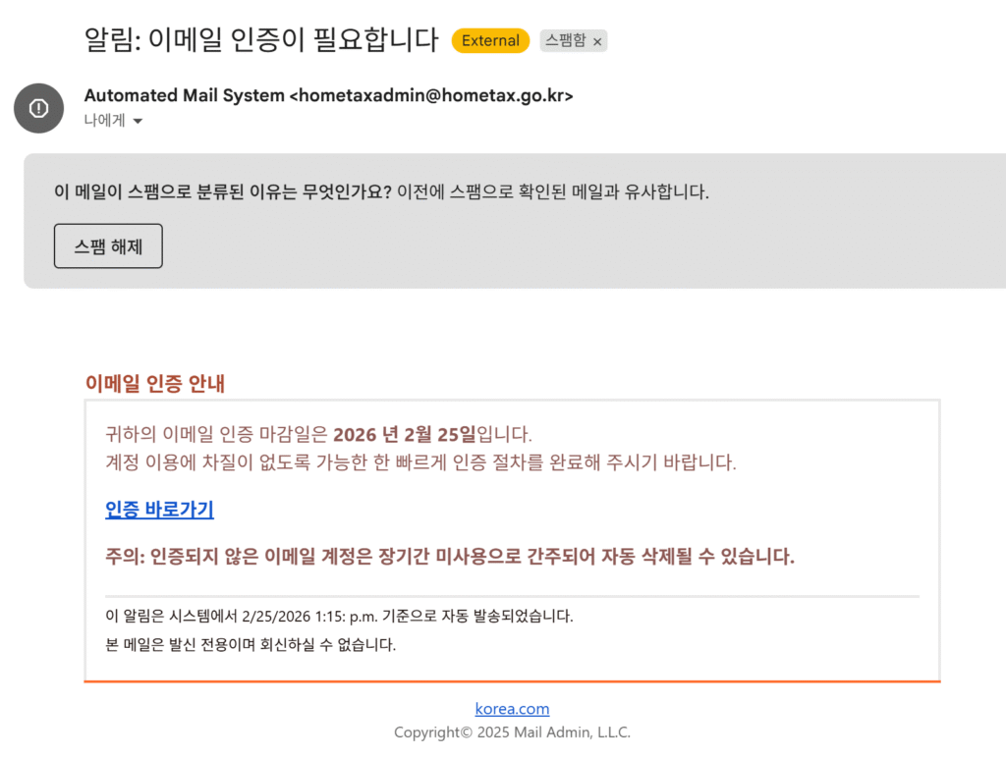Screen dimensions: 1006x758
Task: Click the automatic send timestamp line
Action: [x=338, y=617]
